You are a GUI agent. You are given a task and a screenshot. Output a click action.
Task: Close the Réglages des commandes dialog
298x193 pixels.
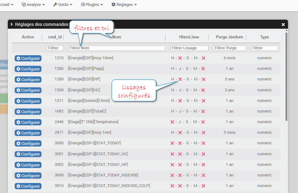pos(283,25)
